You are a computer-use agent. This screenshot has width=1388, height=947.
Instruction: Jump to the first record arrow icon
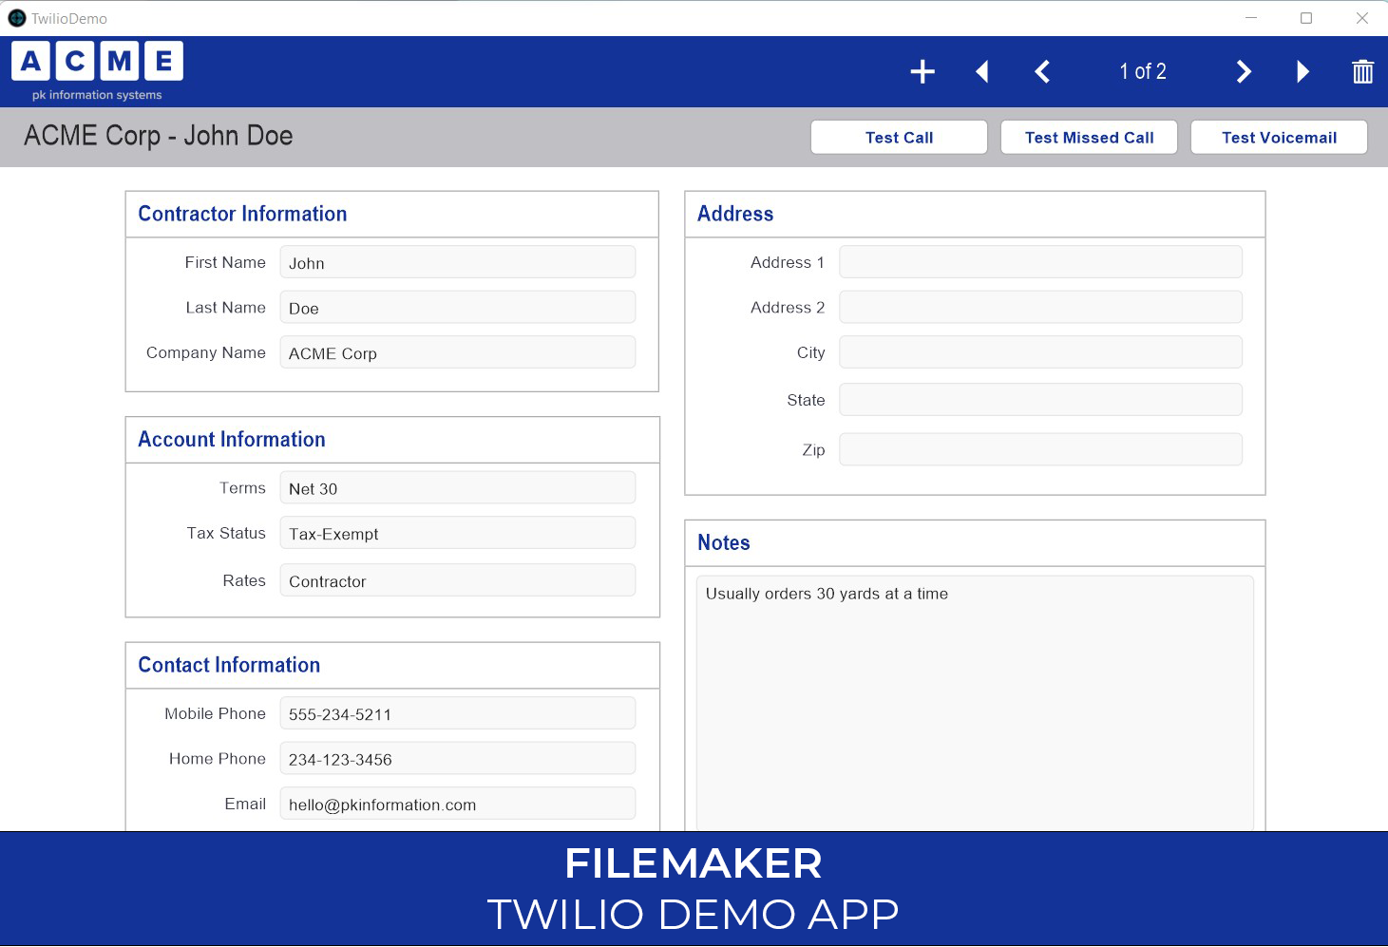coord(982,71)
